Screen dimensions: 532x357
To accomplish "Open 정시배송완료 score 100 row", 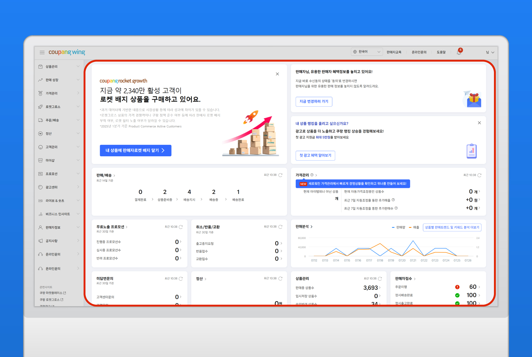I will pos(438,295).
